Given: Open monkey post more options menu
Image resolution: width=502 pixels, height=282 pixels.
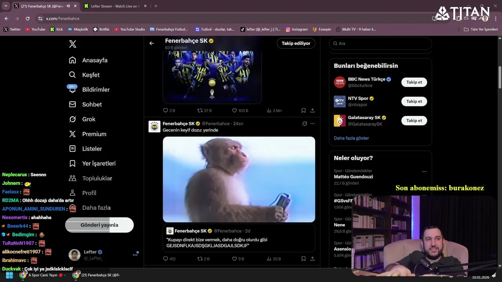Looking at the screenshot, I should [x=313, y=124].
